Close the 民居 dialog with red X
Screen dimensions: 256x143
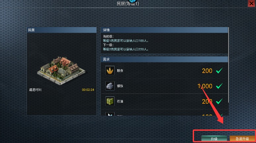(x=251, y=3)
